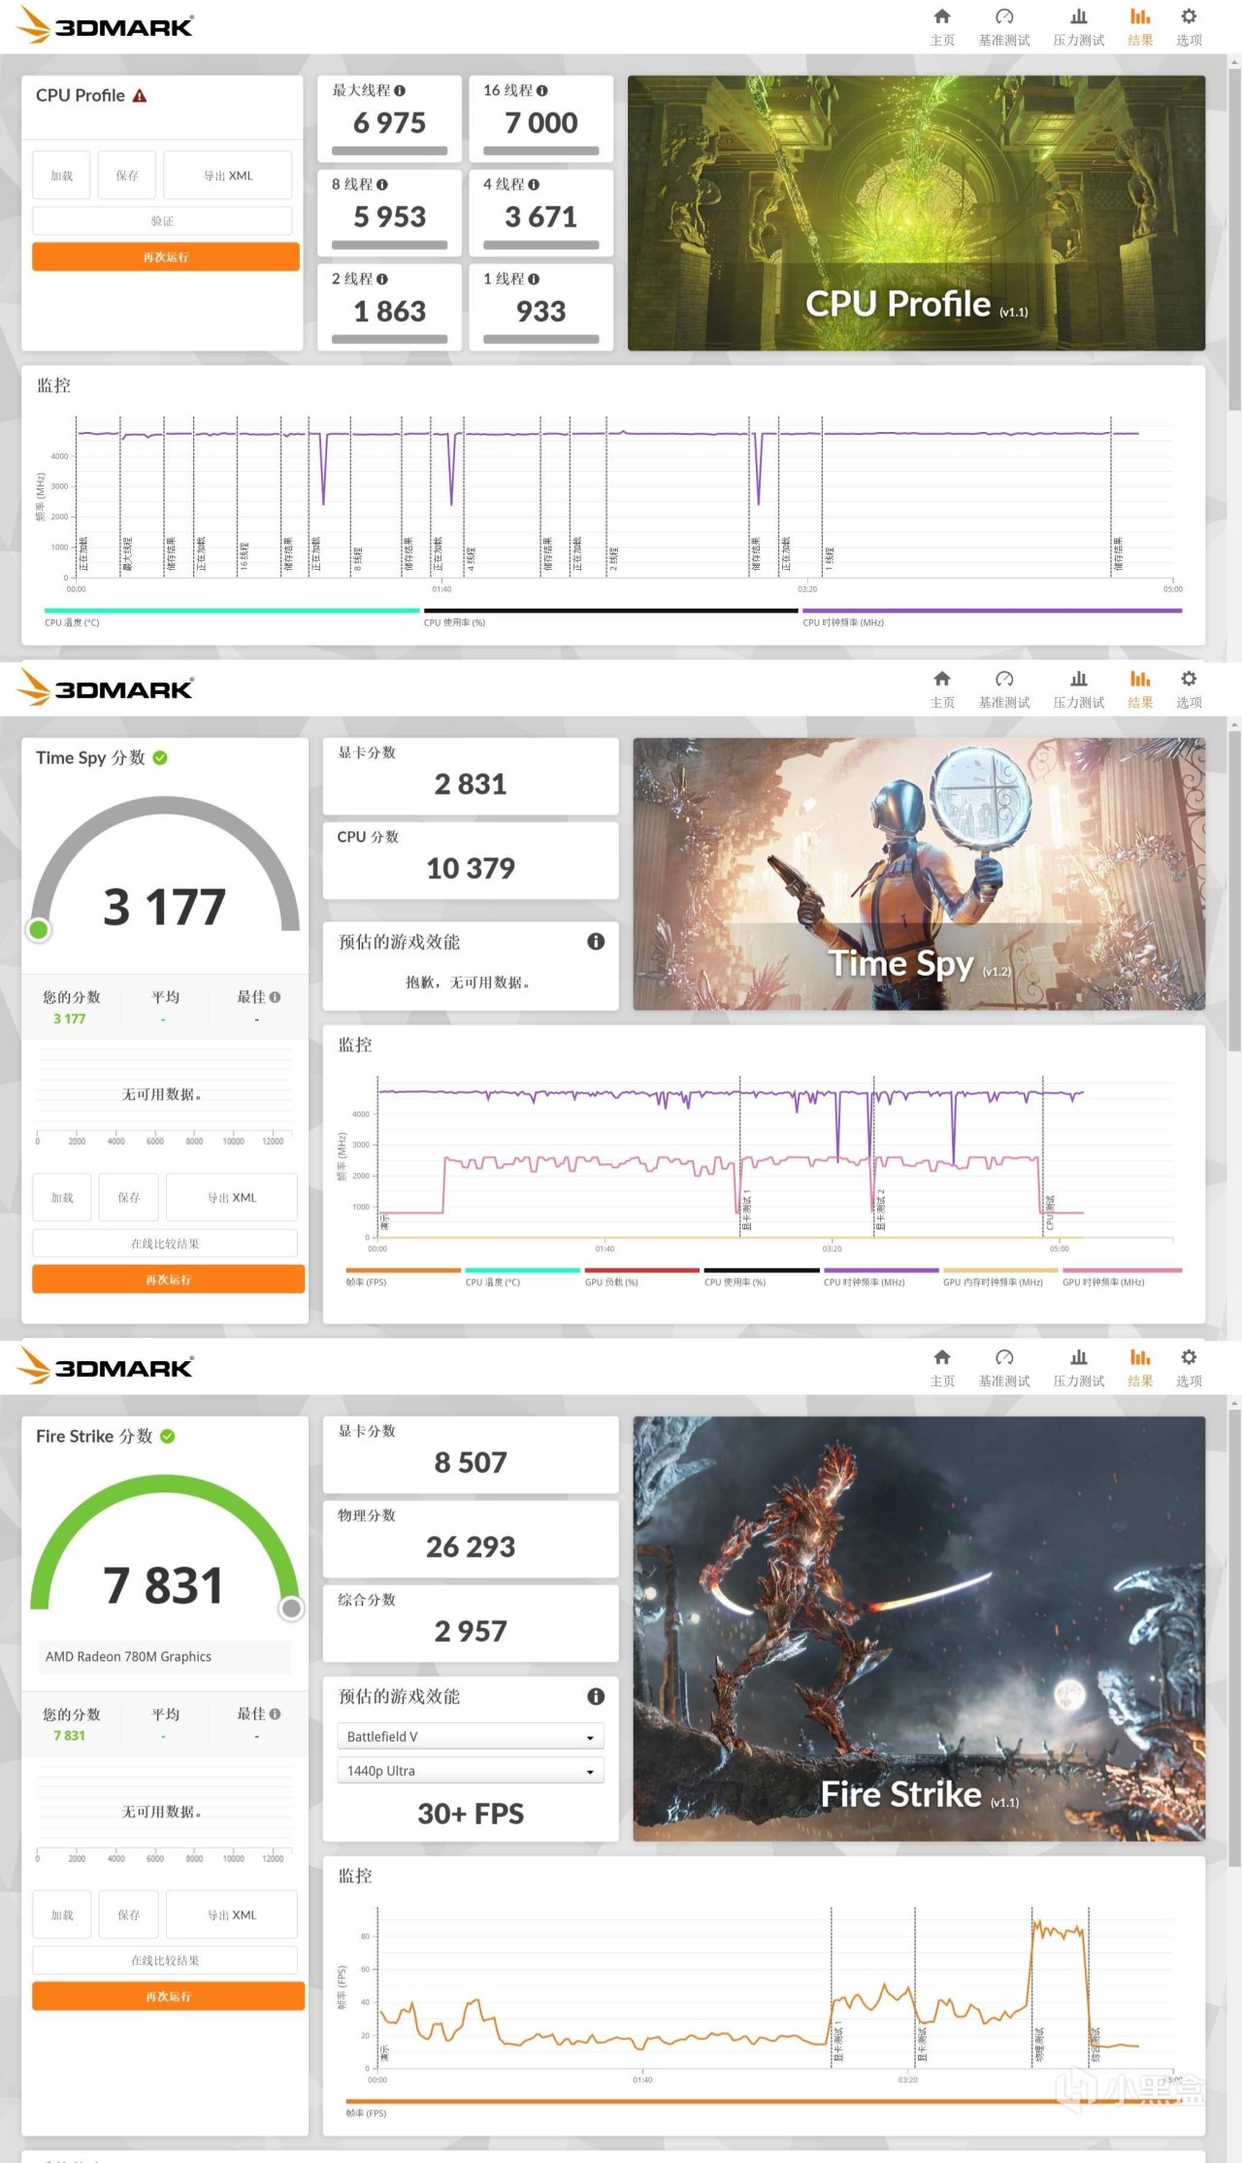Click 再次运行 in Time Spy window
Viewport: 1242px width, 2163px height.
(x=169, y=1280)
